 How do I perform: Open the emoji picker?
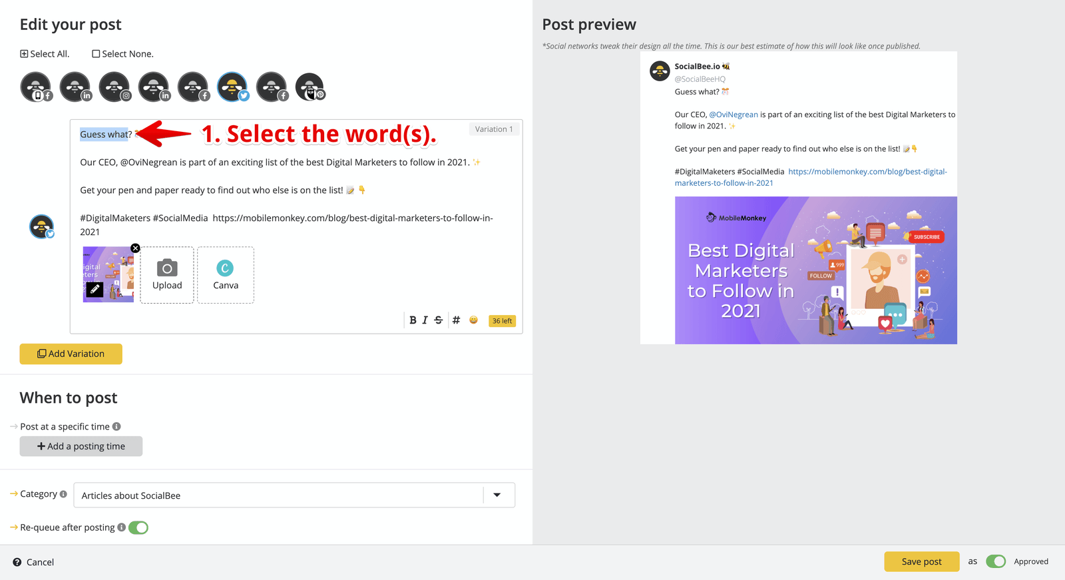[473, 320]
